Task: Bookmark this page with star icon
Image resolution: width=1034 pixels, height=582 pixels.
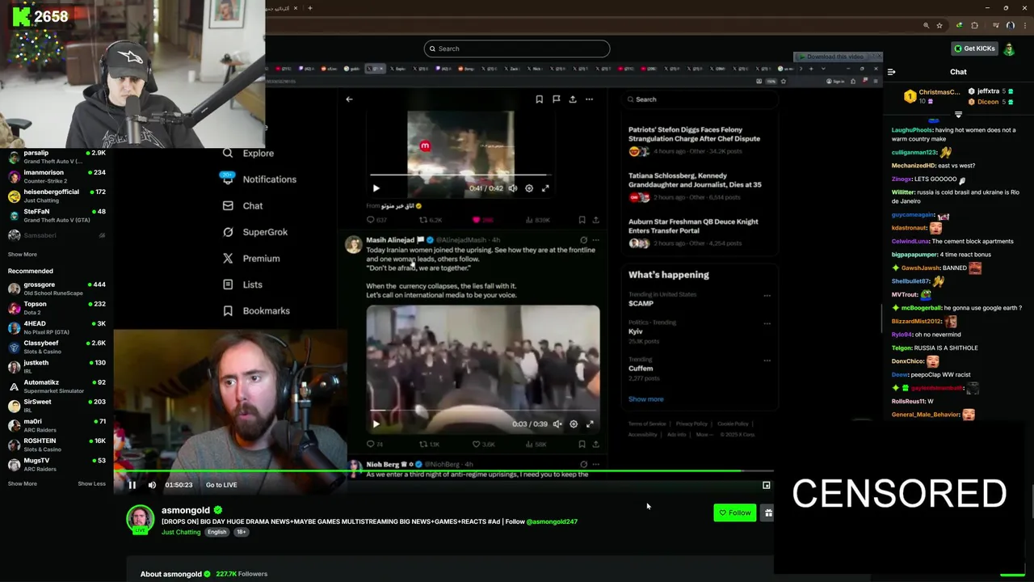Action: coord(939,26)
